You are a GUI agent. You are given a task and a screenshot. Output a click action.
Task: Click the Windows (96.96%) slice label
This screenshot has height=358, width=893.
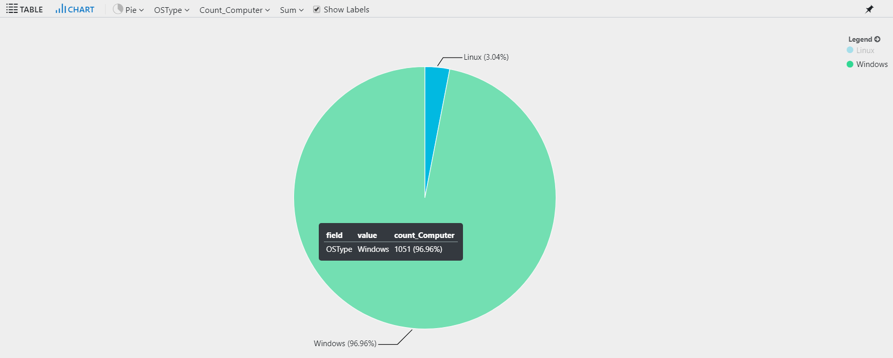(345, 344)
